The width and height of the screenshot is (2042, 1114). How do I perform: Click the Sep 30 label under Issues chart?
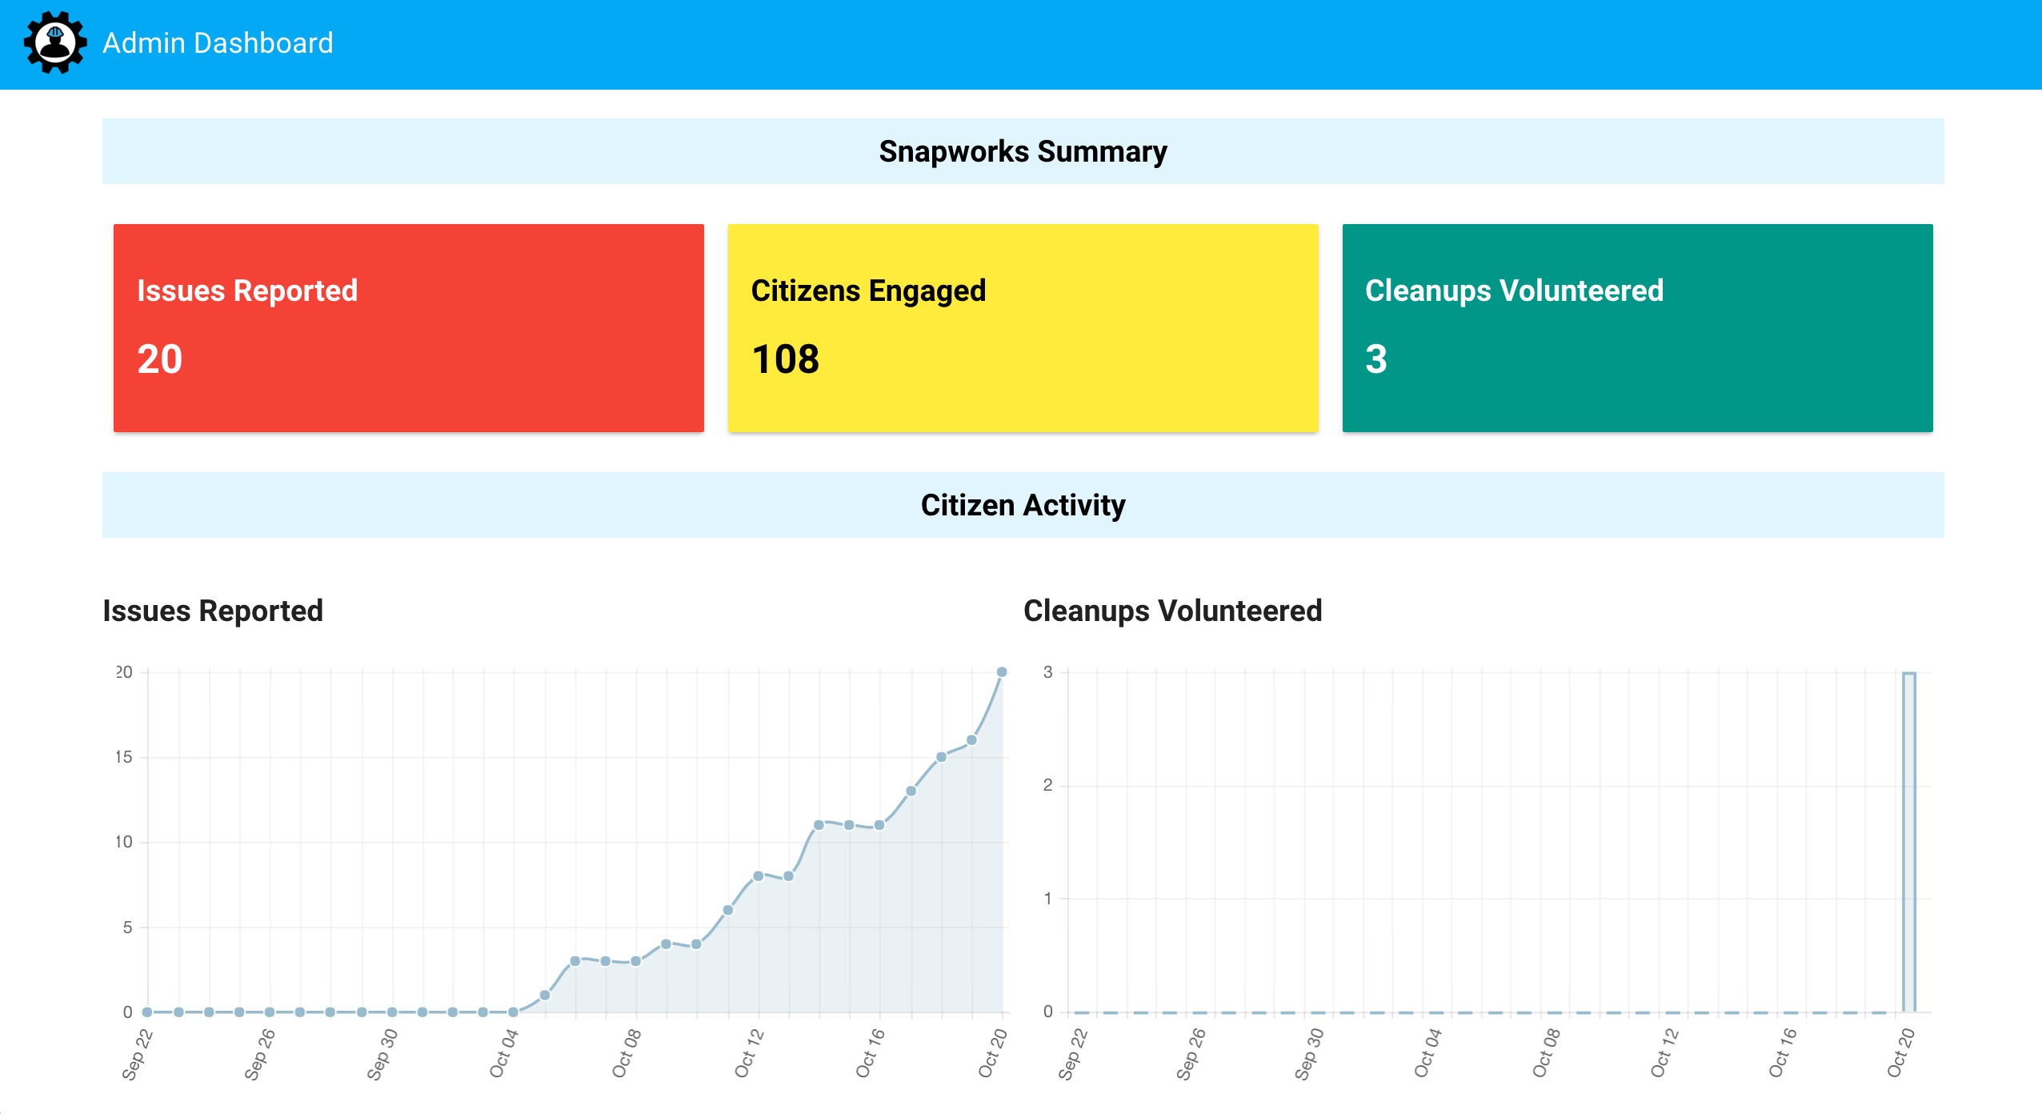(382, 1053)
